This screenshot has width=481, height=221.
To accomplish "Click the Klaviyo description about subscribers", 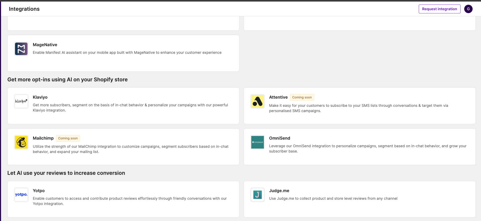I will tap(130, 108).
